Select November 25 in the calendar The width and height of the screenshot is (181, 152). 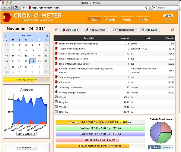pyautogui.click(x=39, y=61)
